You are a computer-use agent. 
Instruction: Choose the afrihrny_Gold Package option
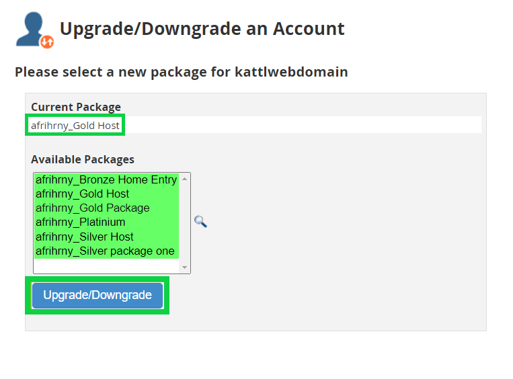[x=92, y=208]
